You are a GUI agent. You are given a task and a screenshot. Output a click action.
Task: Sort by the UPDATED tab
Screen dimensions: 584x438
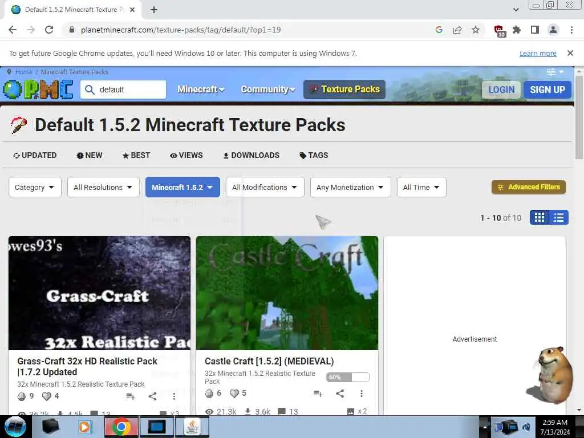pos(35,155)
